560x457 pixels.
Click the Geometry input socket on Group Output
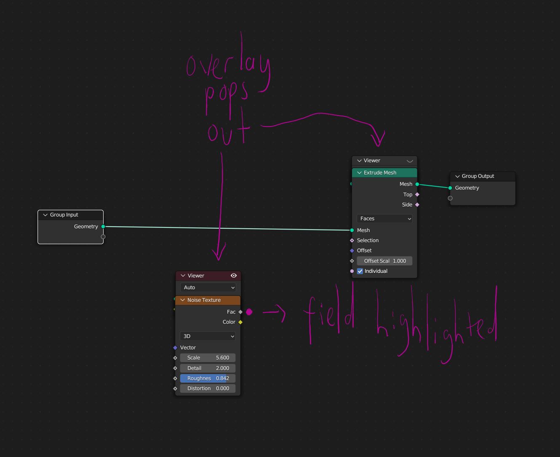coord(450,188)
